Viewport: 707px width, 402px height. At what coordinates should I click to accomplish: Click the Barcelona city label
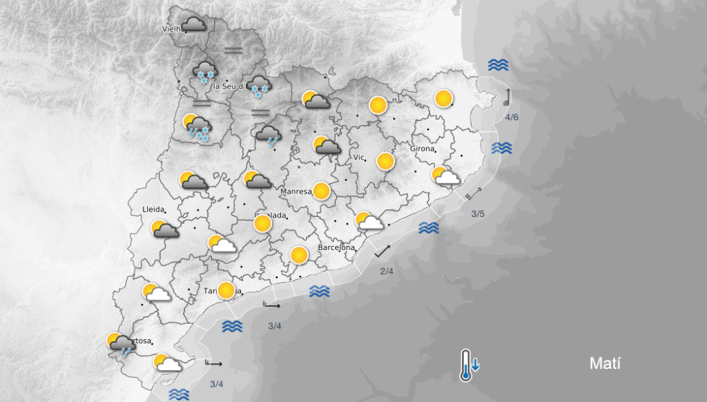click(336, 247)
